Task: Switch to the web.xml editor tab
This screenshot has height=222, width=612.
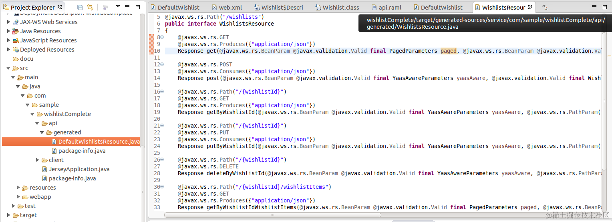Action: pyautogui.click(x=226, y=7)
